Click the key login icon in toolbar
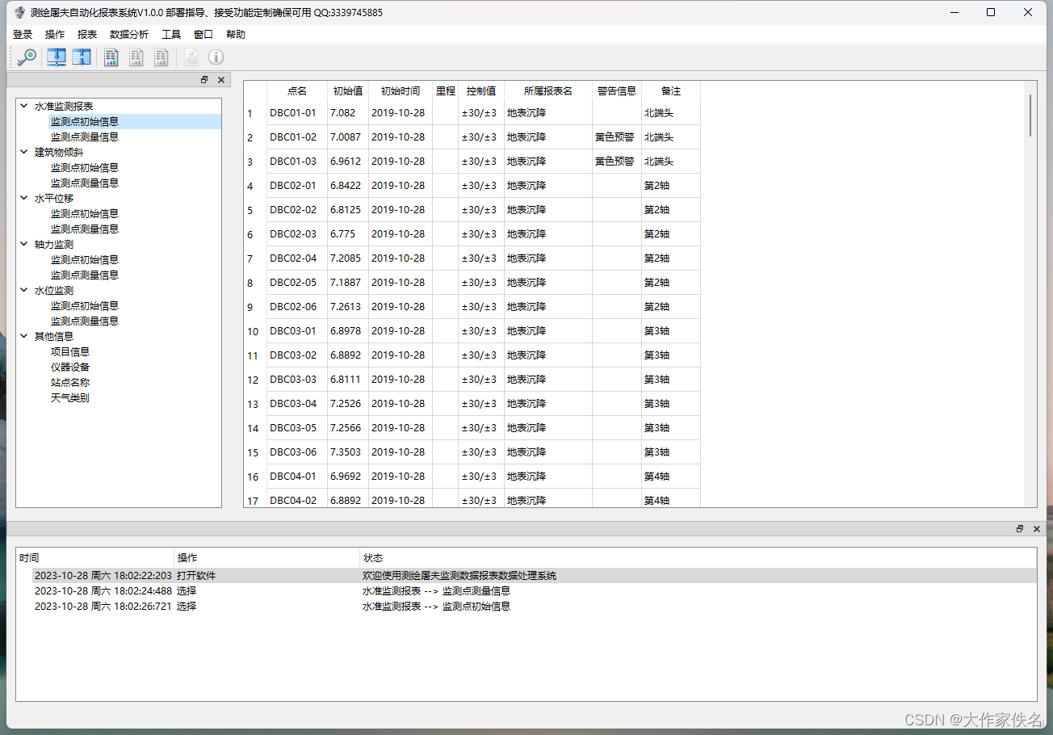The image size is (1053, 735). coord(27,57)
